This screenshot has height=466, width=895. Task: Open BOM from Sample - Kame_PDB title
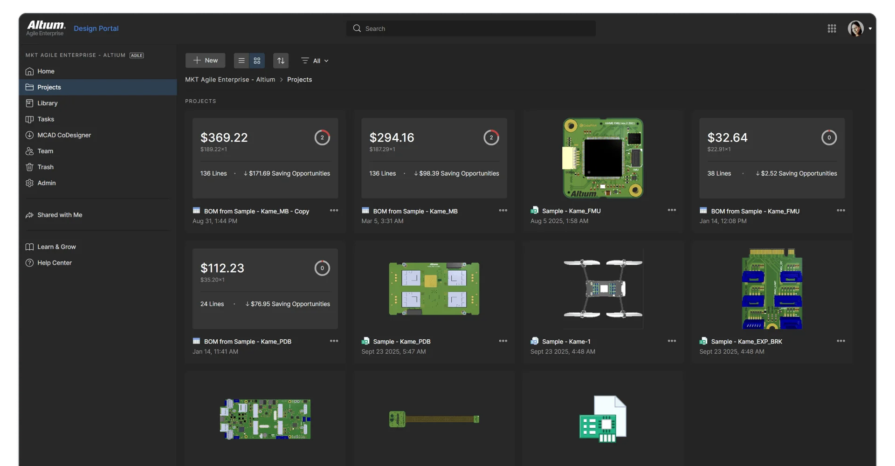pos(248,342)
